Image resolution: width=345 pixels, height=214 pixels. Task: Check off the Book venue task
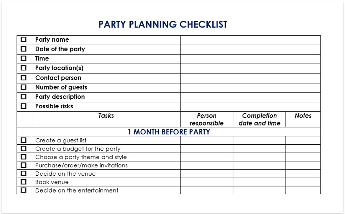24,182
